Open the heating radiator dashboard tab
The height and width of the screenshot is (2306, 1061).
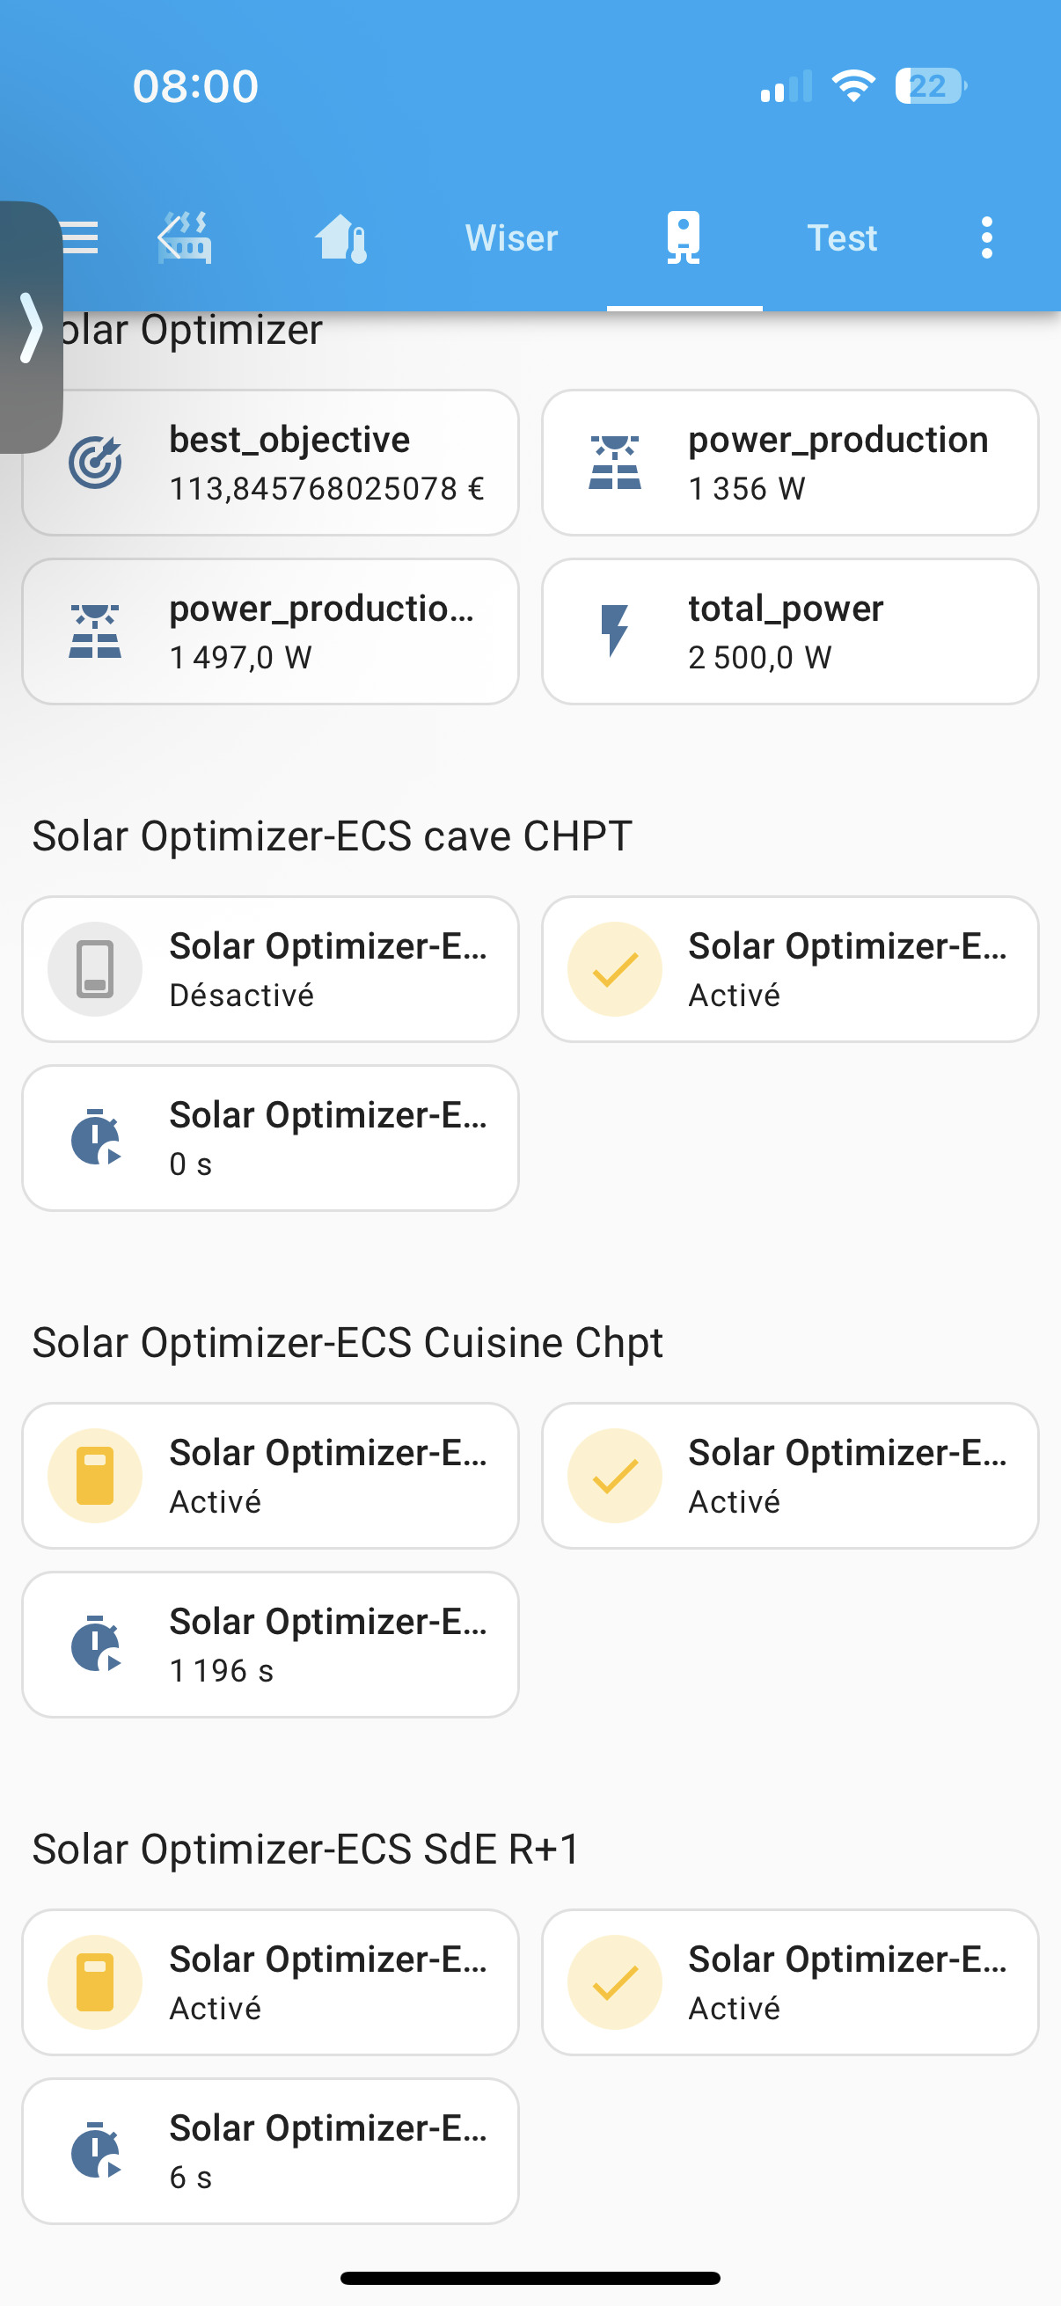[186, 238]
